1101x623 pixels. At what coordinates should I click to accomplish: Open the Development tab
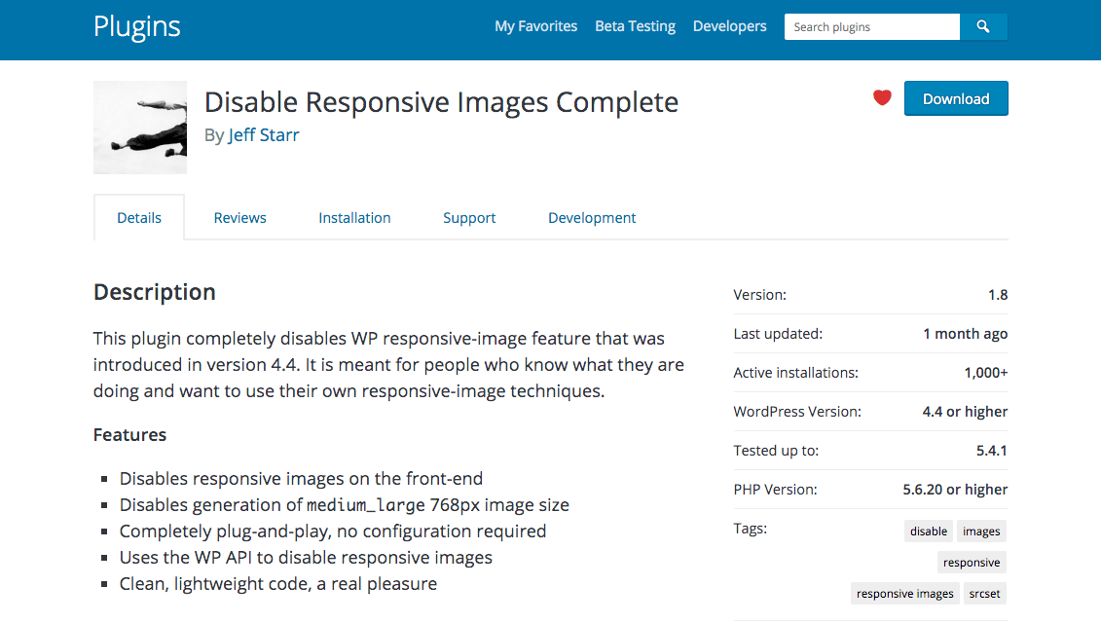pos(591,217)
